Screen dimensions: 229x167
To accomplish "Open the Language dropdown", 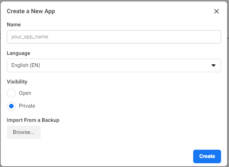I will coord(114,65).
